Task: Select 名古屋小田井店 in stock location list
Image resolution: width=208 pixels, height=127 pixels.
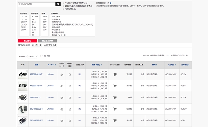Action: [x=58, y=33]
